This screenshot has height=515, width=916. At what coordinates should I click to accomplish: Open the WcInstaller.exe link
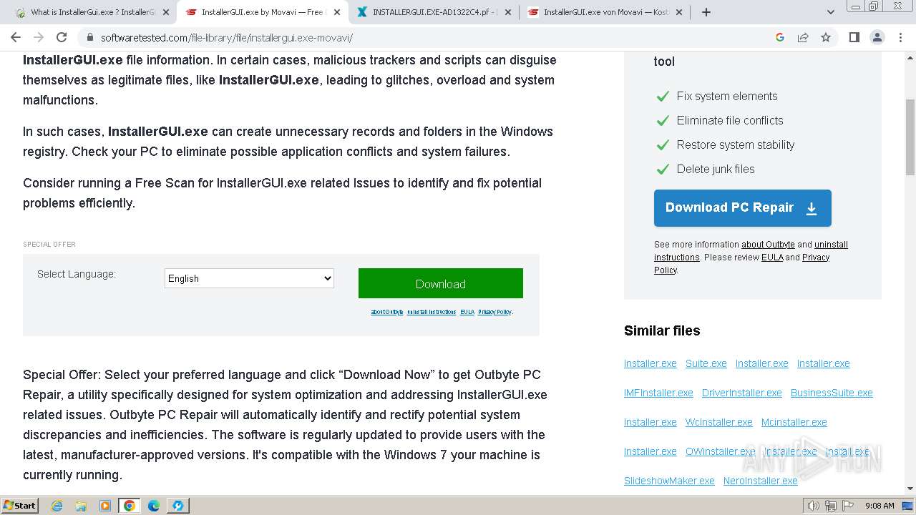coord(719,422)
